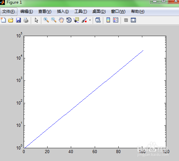This screenshot has width=179, height=161.
Task: Click the blue plotted line
Action: 84,99
